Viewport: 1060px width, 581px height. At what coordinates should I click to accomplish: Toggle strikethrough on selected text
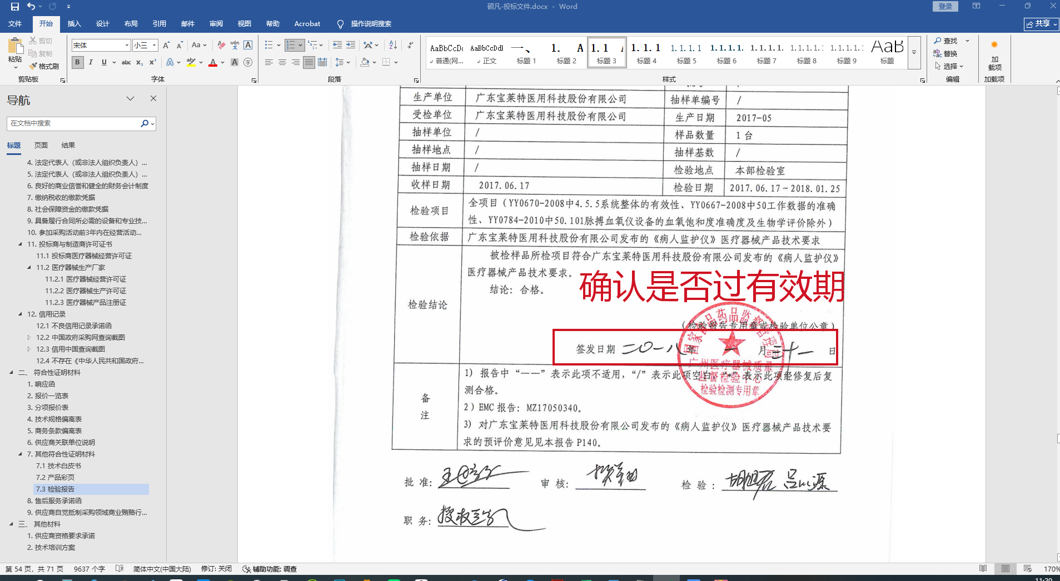pyautogui.click(x=126, y=62)
